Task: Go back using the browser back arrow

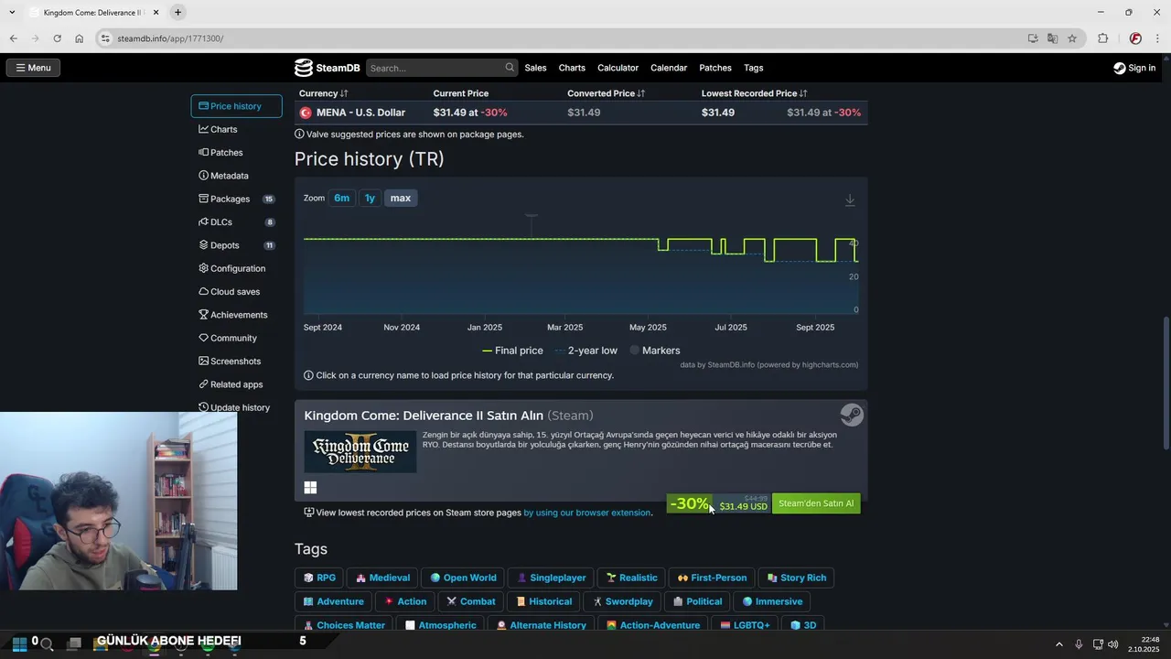Action: (13, 38)
